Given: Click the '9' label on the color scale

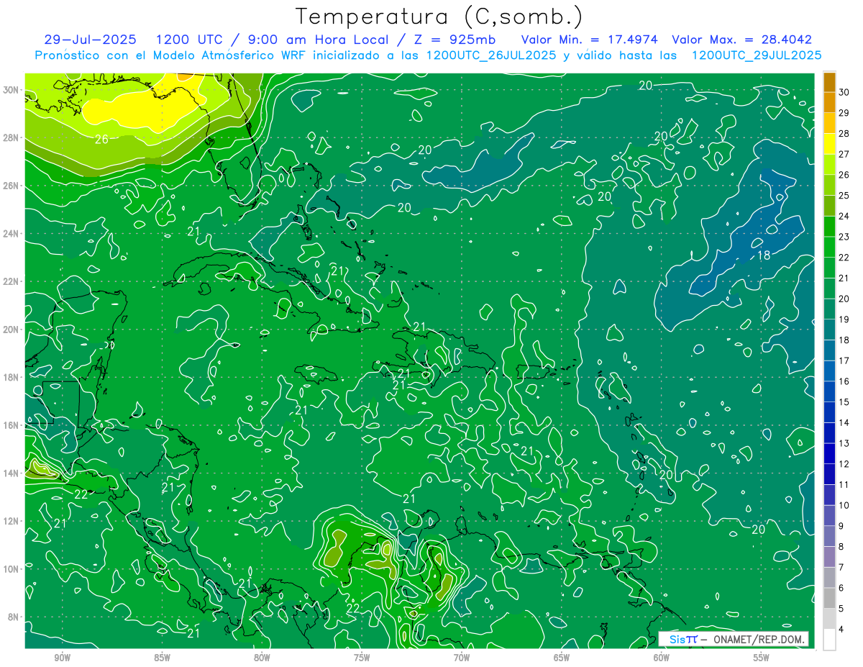Looking at the screenshot, I should click(841, 526).
